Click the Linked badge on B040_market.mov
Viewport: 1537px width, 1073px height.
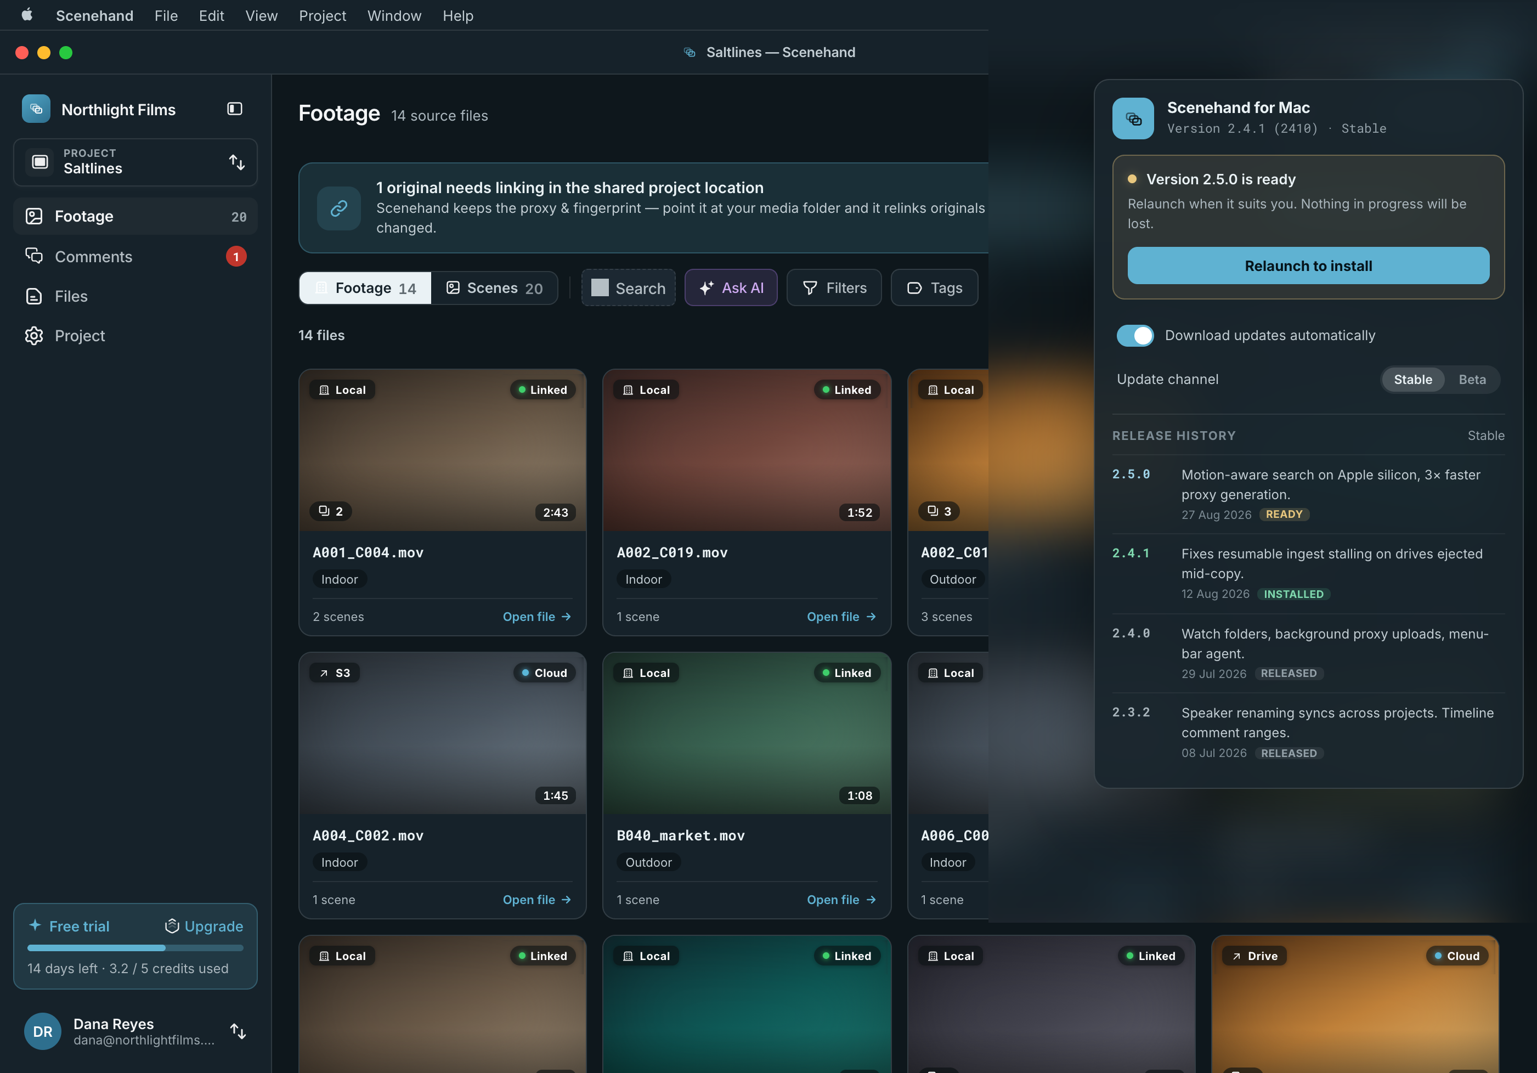(x=847, y=673)
